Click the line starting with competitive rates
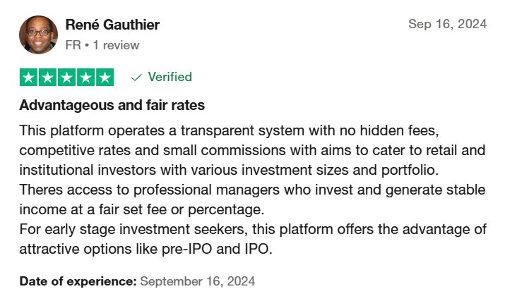529x301 pixels. (252, 150)
